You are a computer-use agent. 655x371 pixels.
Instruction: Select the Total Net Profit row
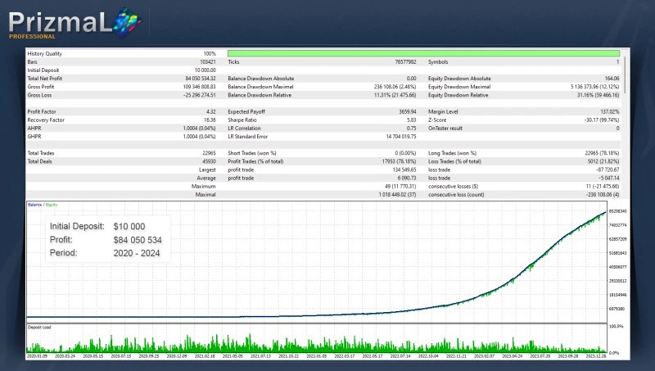122,79
